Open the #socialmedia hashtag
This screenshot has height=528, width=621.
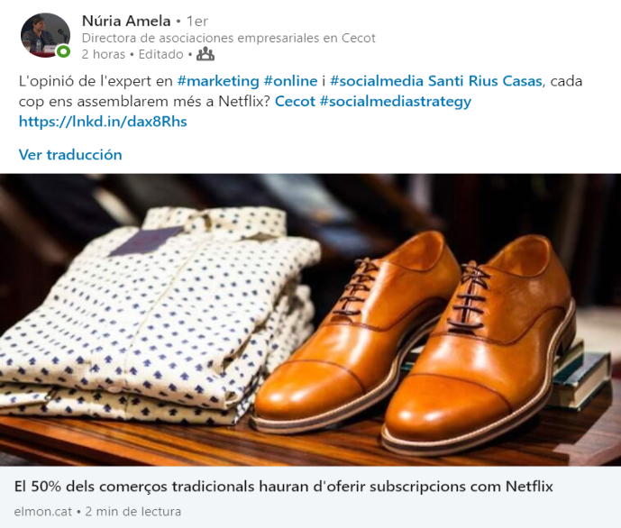coord(377,81)
